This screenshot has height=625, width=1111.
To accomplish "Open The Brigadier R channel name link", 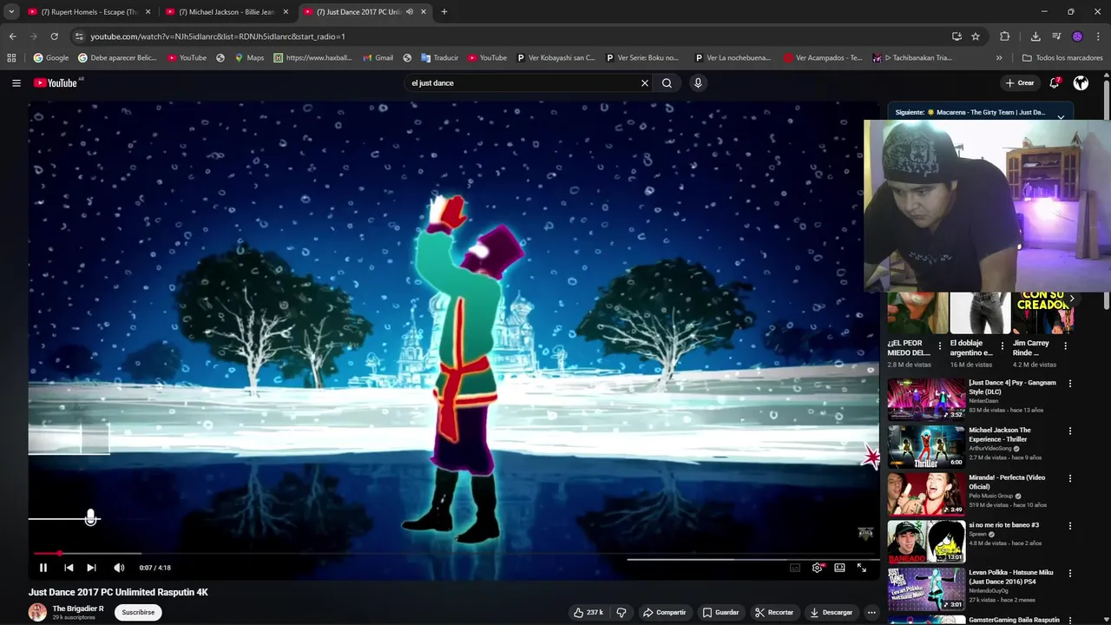I will click(x=78, y=609).
